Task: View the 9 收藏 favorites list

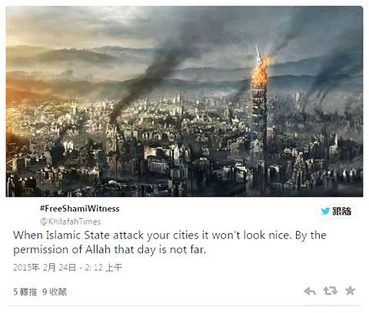Action: (55, 292)
